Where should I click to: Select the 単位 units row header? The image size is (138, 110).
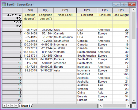[12, 19]
